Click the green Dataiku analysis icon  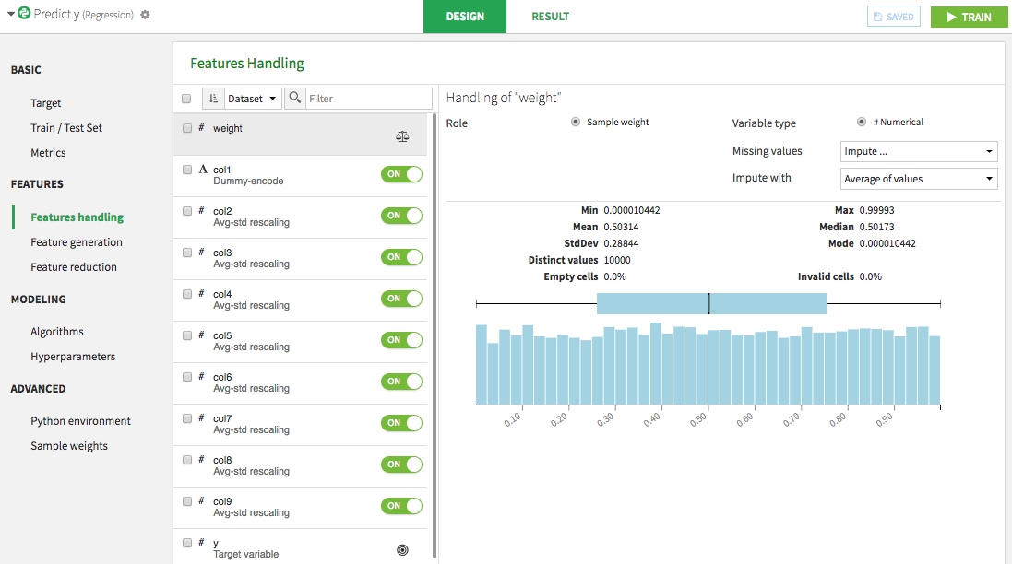click(23, 15)
